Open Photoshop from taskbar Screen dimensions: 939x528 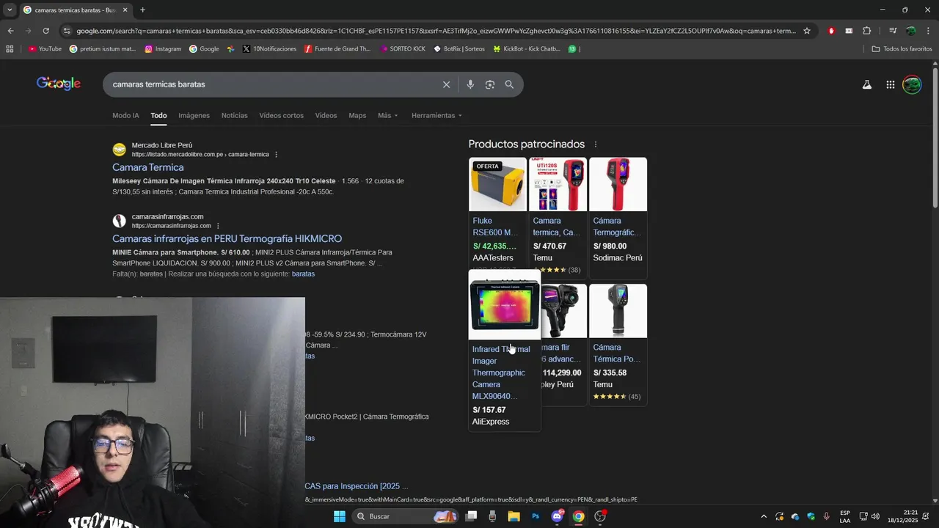[536, 516]
